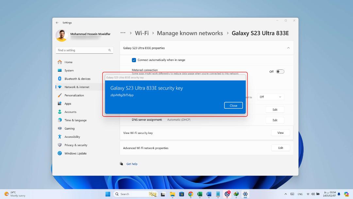Open Windows Update settings

pyautogui.click(x=76, y=153)
